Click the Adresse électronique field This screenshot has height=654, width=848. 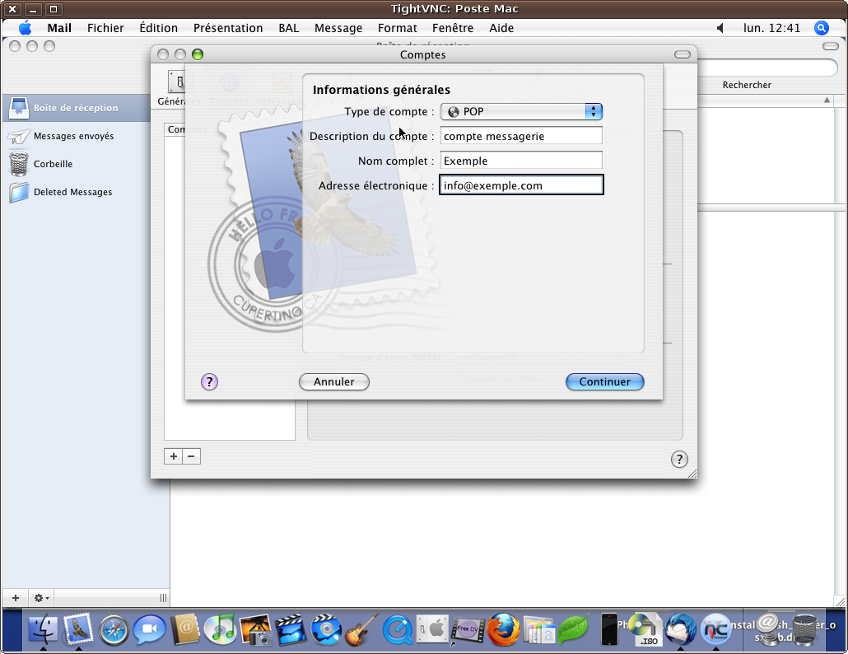[x=521, y=185]
